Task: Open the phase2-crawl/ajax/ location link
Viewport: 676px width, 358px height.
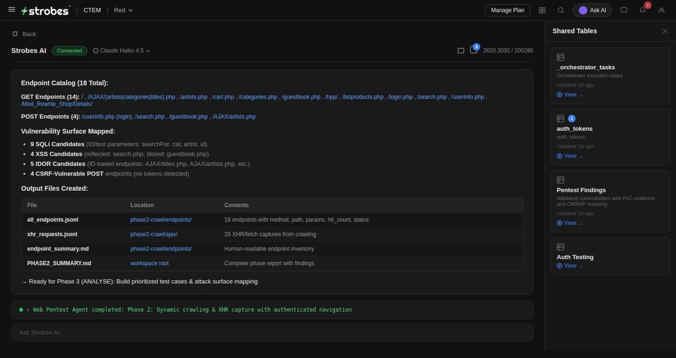Action: coord(154,234)
